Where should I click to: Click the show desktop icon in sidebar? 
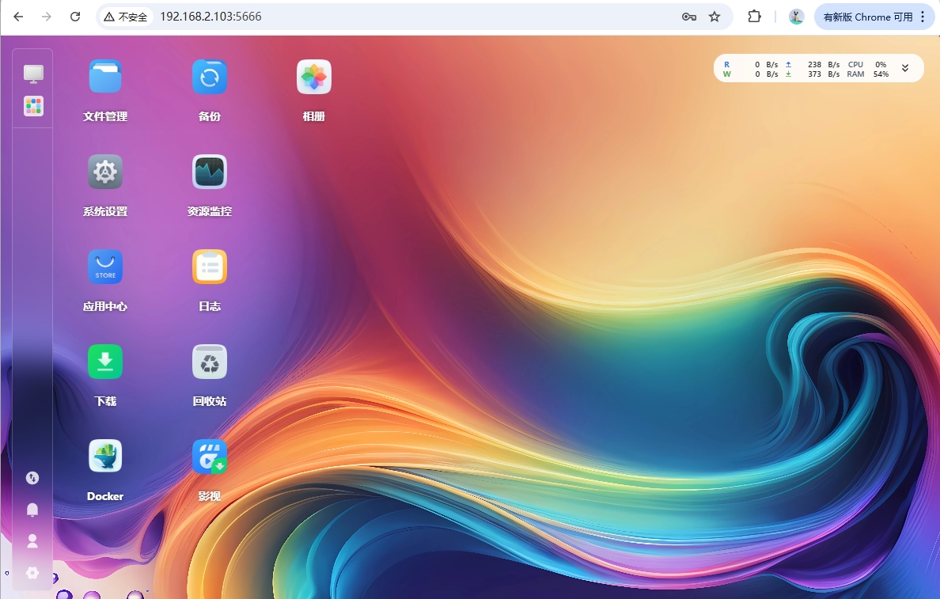(33, 74)
